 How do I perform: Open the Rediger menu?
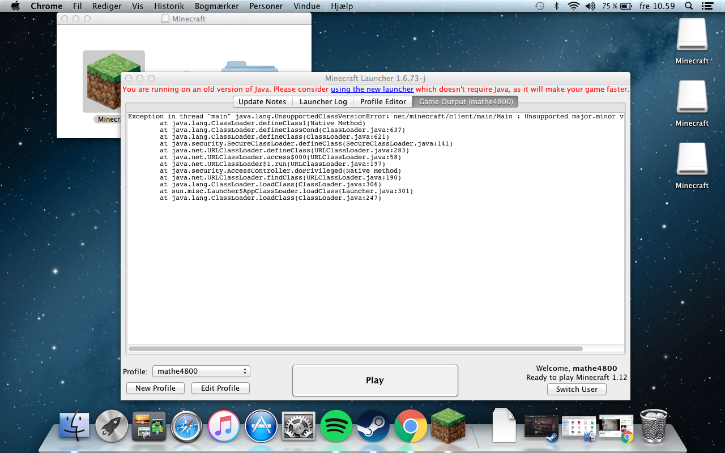pyautogui.click(x=108, y=6)
